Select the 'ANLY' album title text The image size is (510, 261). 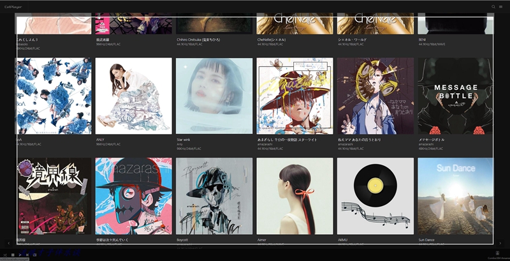click(99, 140)
